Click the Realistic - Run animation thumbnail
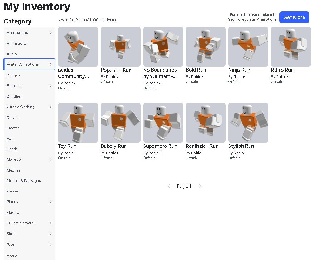The image size is (314, 260). pyautogui.click(x=206, y=123)
